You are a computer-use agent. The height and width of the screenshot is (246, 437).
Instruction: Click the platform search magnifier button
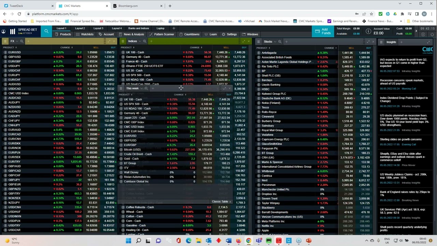[x=46, y=31]
